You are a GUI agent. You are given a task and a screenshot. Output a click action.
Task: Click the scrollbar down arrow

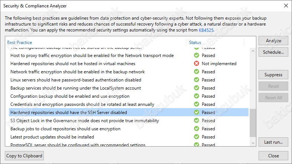tap(253, 143)
